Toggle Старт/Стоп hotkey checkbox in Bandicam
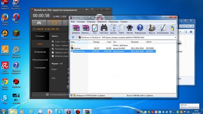This screenshot has width=203, height=114. point(53,41)
